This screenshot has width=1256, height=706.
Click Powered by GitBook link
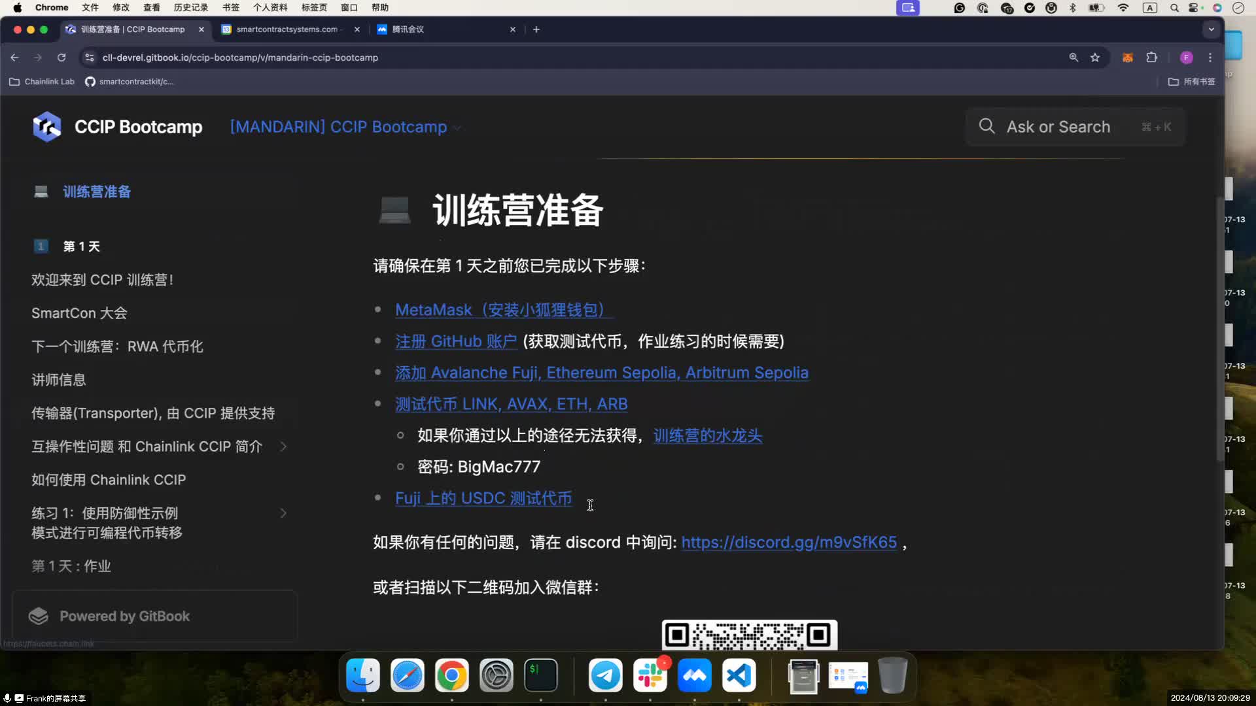click(x=154, y=616)
